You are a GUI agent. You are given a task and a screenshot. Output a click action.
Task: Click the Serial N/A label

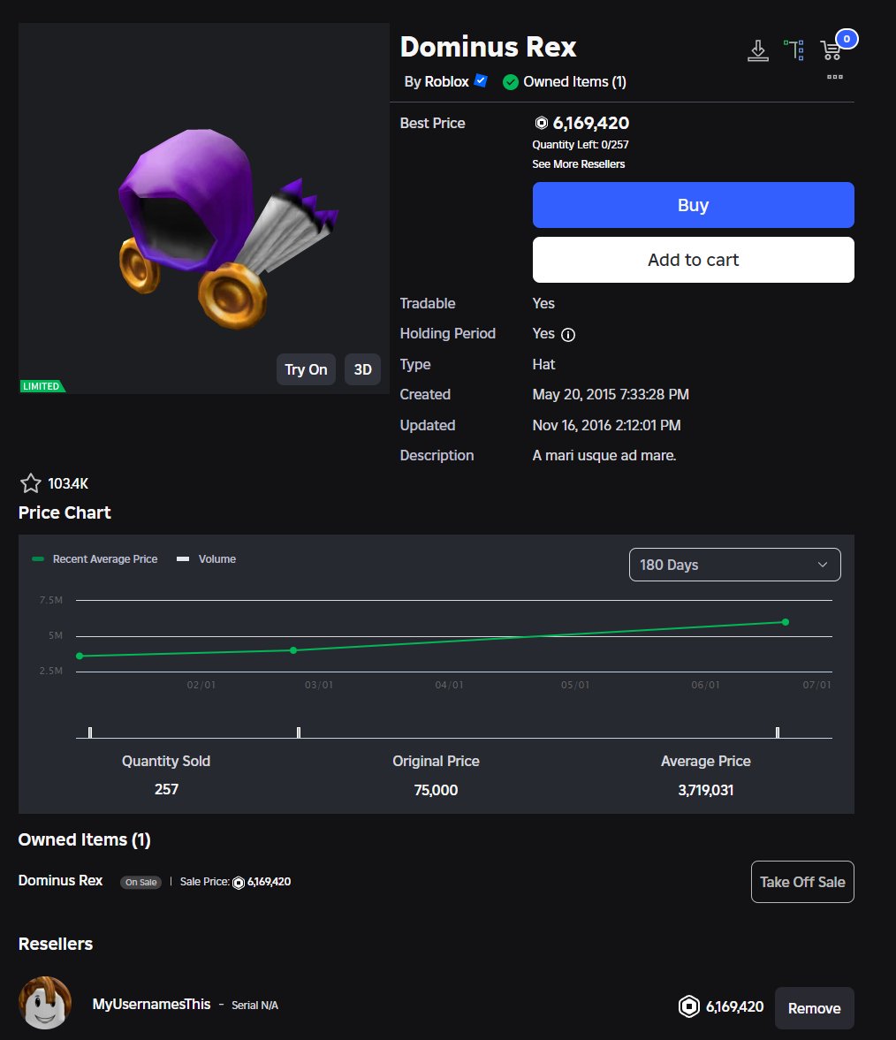(254, 1006)
